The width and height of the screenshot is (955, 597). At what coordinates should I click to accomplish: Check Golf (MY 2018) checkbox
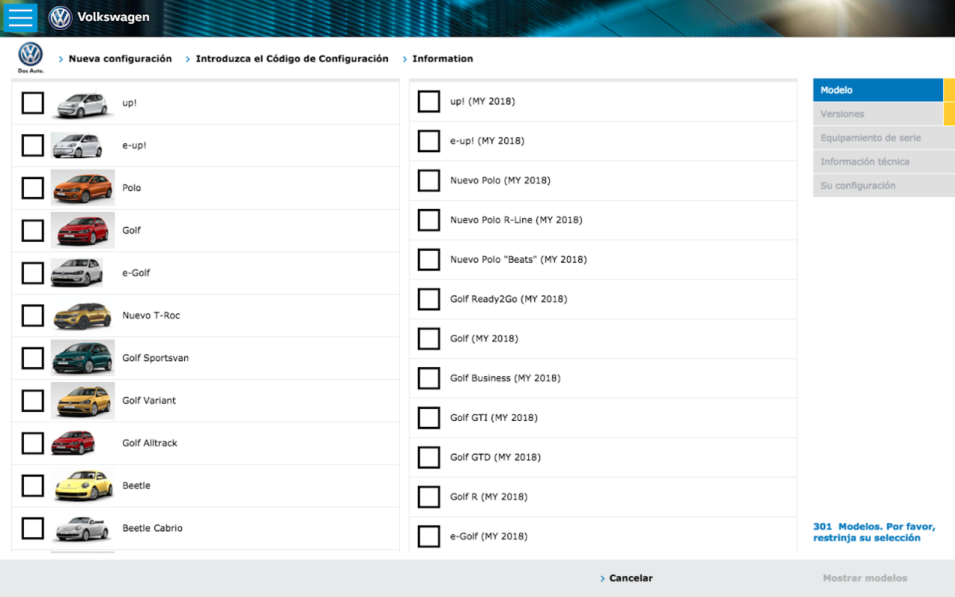tap(429, 339)
